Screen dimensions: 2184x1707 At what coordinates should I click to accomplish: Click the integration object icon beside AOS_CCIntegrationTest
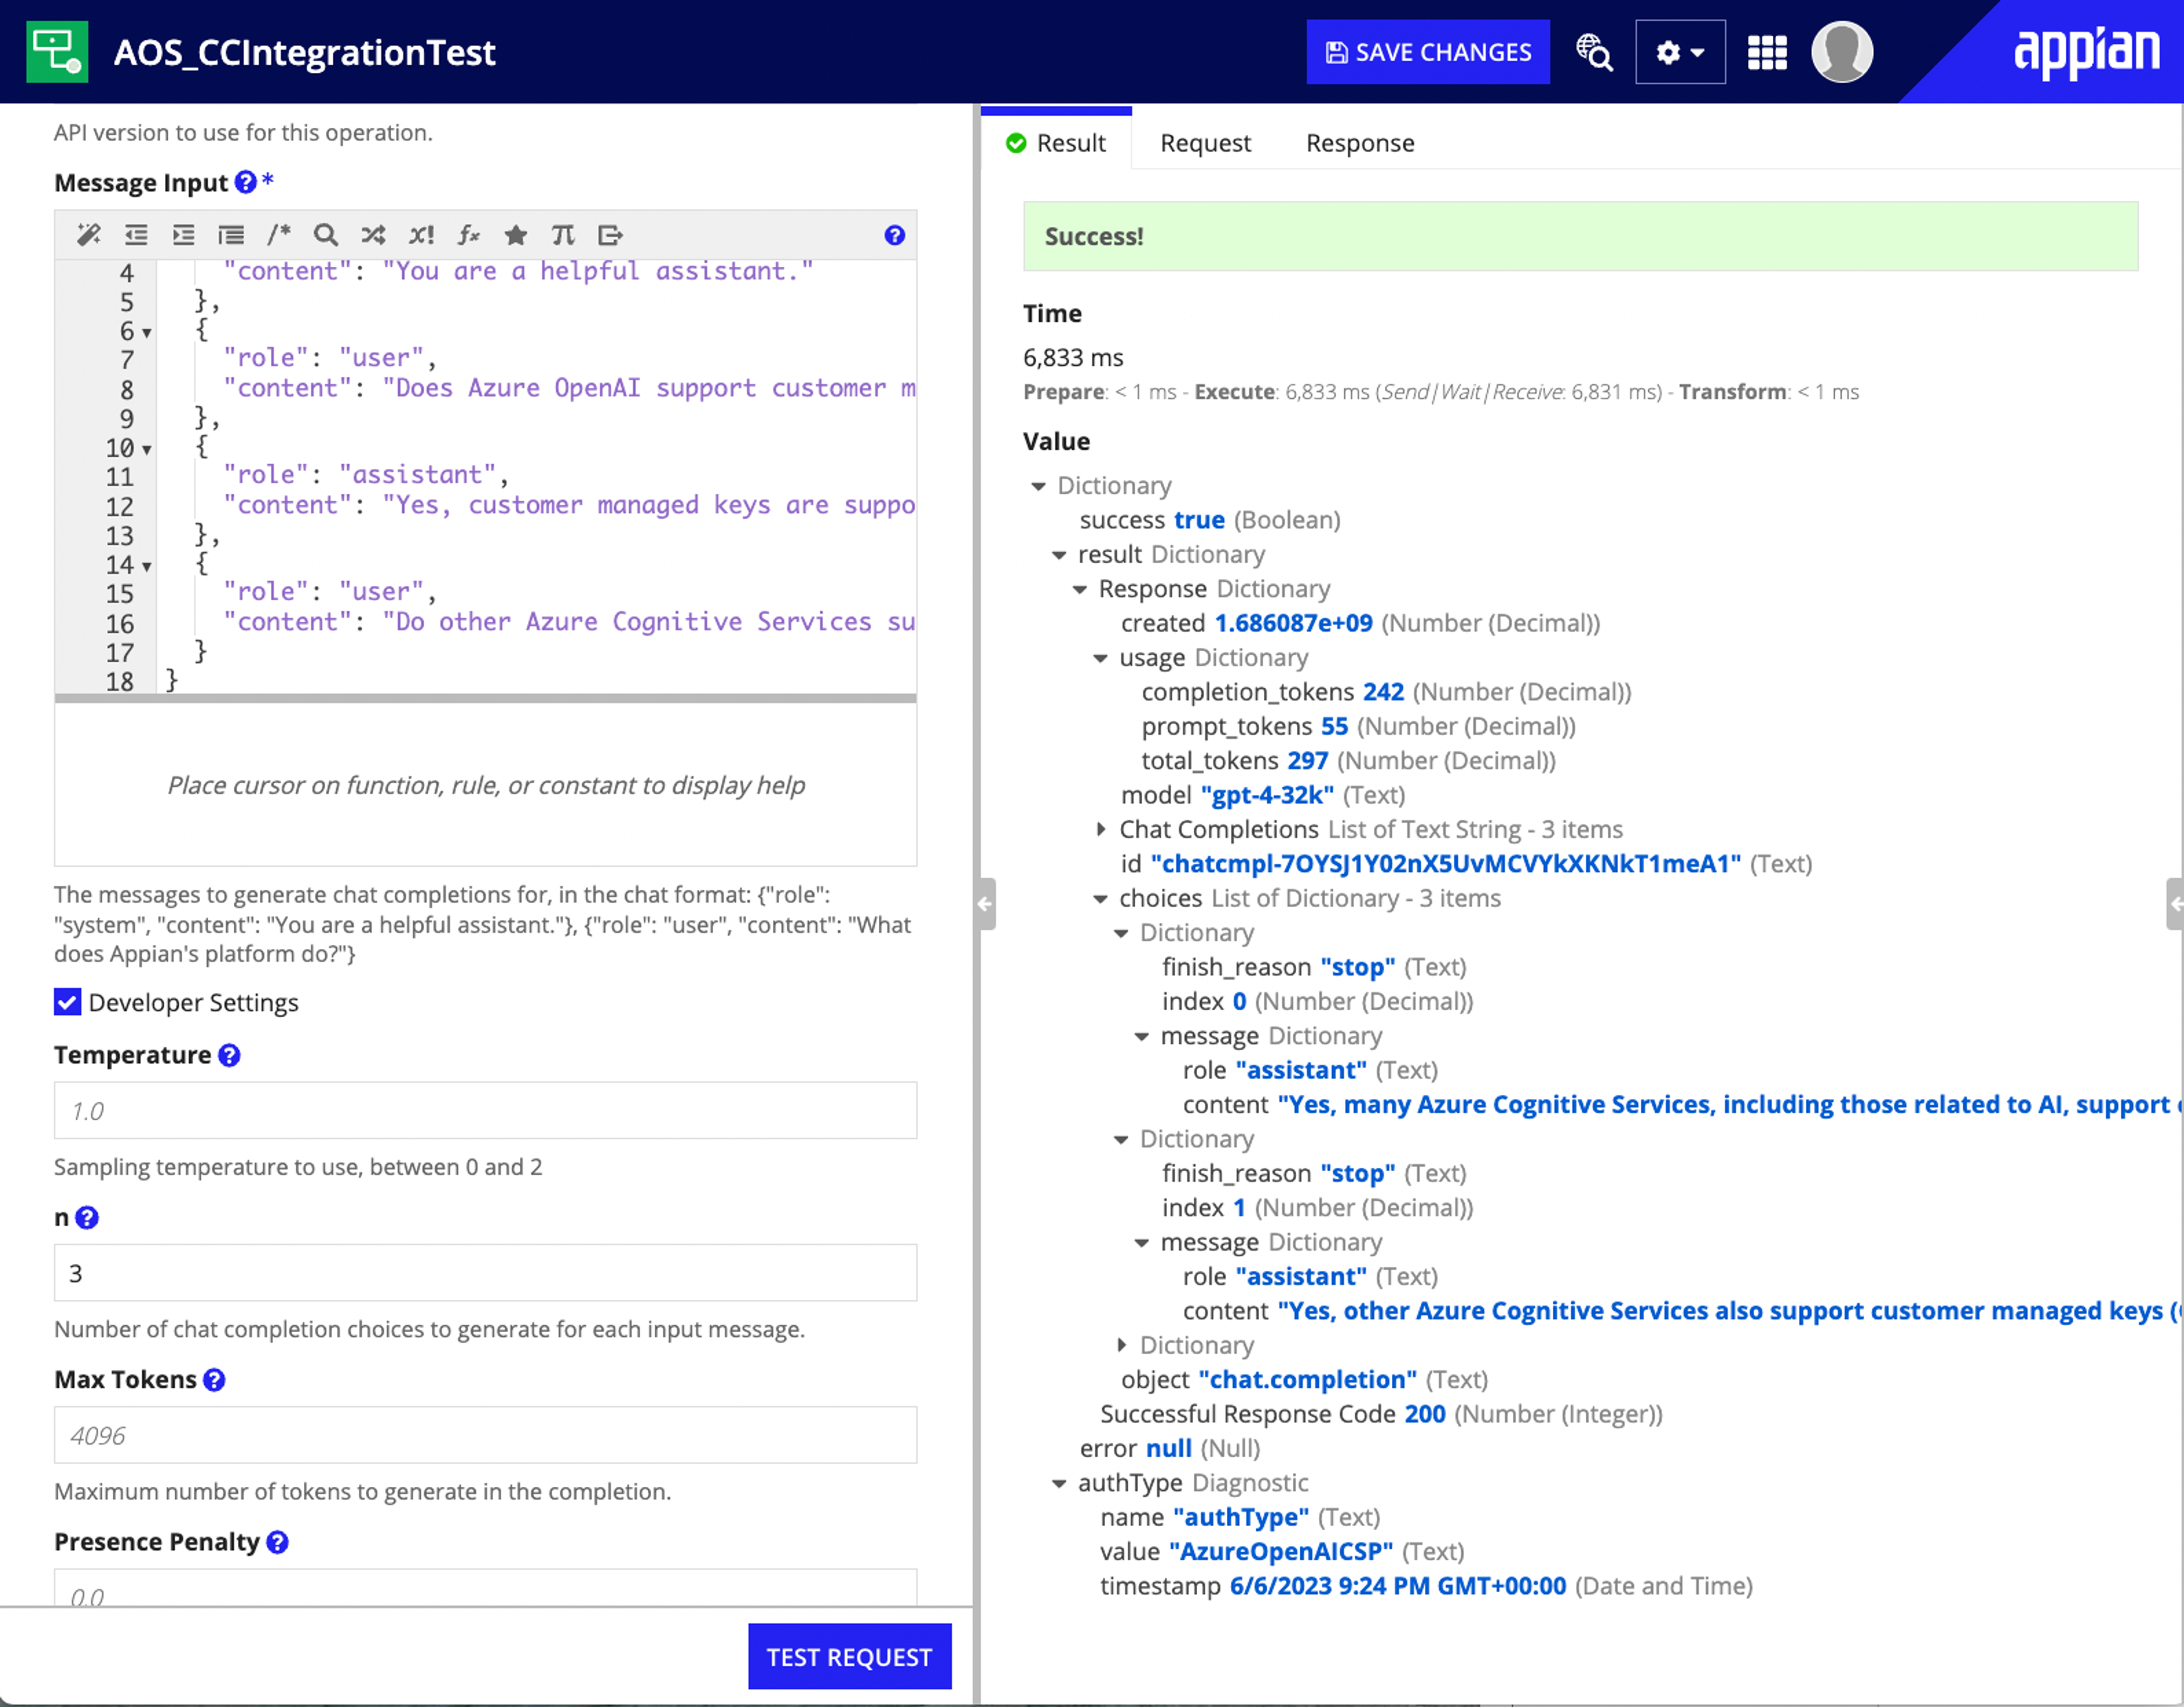[x=57, y=52]
